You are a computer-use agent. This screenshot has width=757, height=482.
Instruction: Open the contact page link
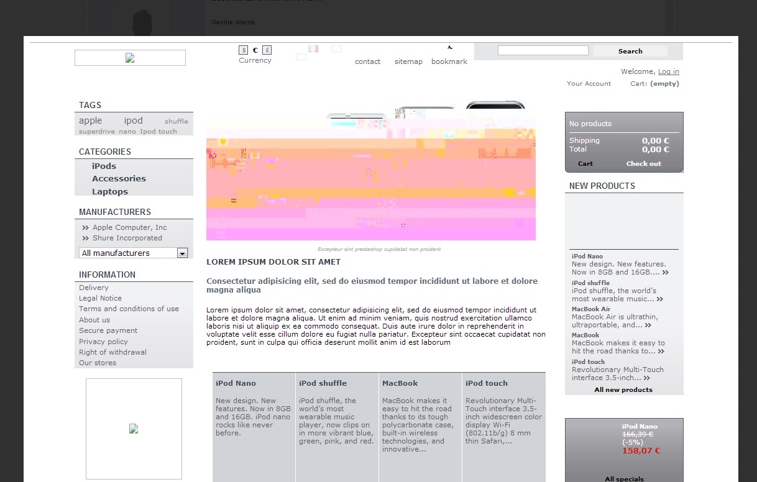[x=367, y=61]
